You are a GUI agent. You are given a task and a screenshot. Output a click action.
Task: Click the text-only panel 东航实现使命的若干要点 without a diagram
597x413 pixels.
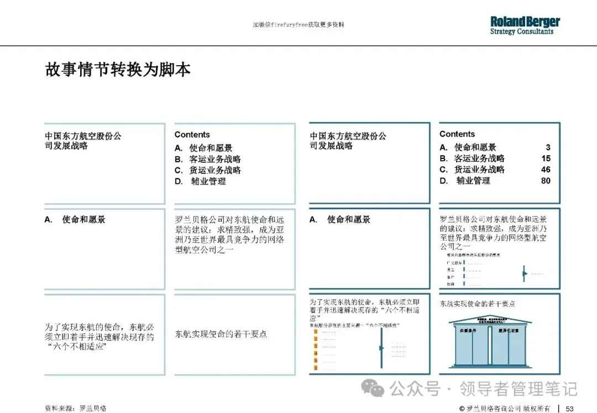(221, 334)
